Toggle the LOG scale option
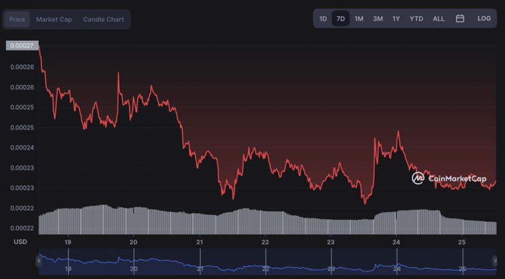Image resolution: width=505 pixels, height=279 pixels. (x=484, y=19)
